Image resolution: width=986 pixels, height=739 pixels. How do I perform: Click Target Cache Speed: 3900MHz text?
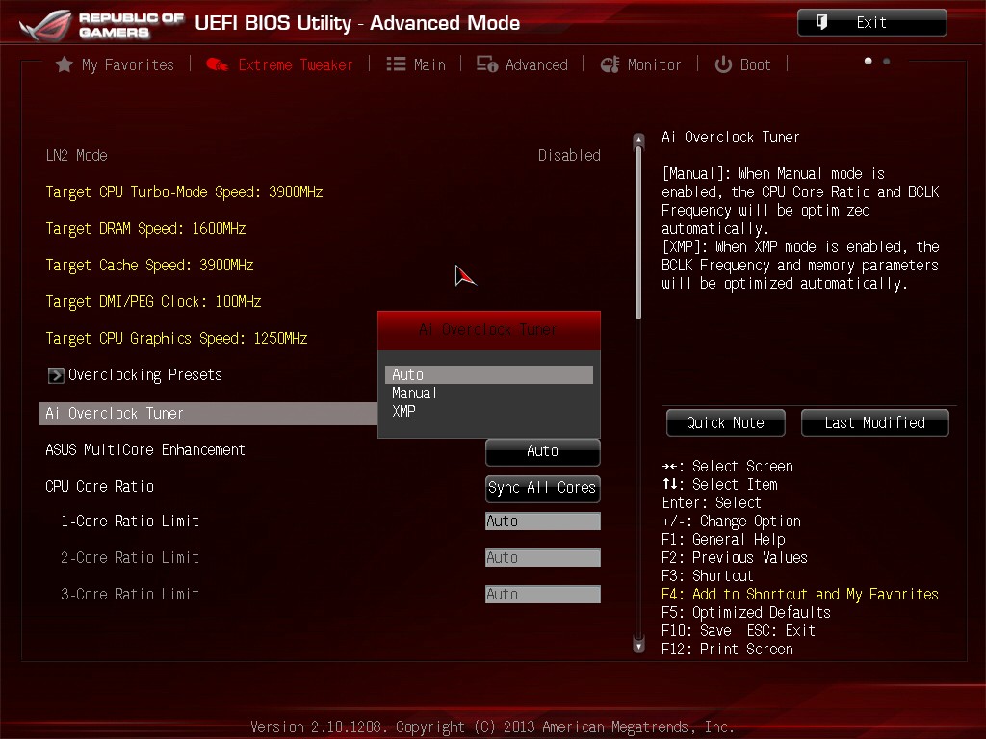[149, 265]
